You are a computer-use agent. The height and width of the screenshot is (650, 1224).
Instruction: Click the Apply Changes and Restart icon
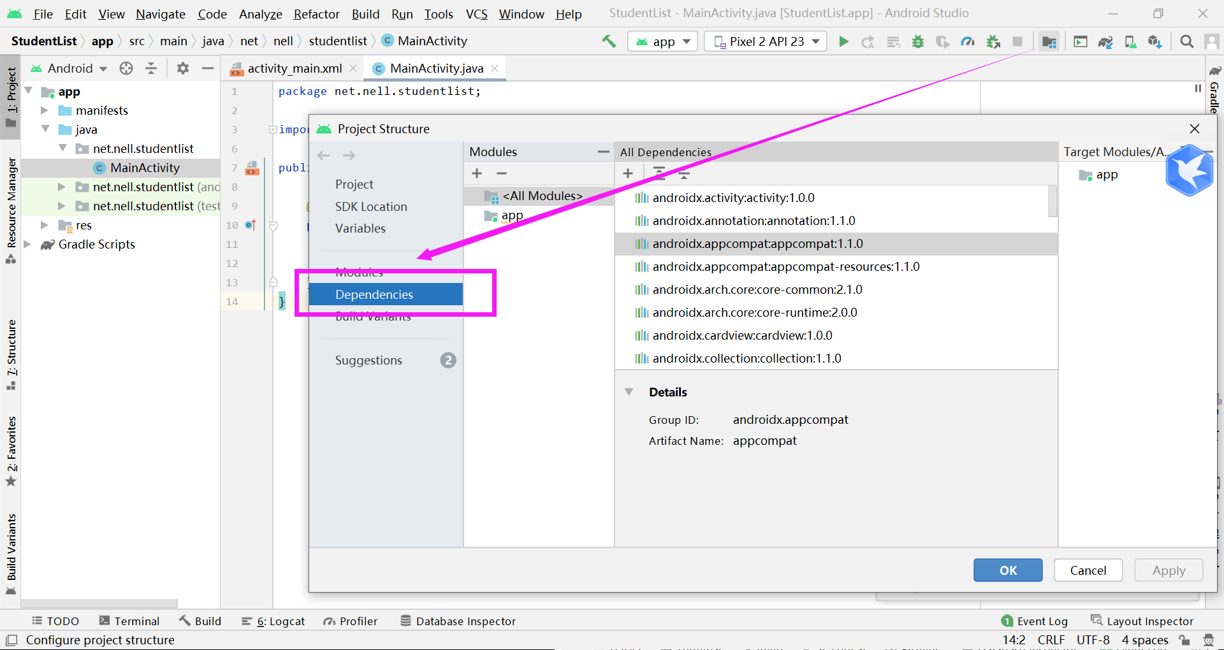(x=868, y=41)
